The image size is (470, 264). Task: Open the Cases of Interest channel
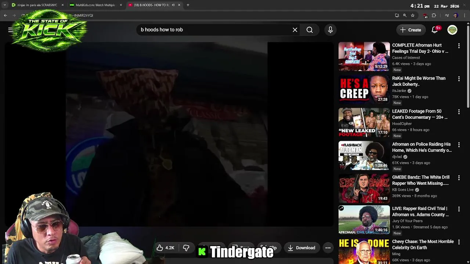pyautogui.click(x=406, y=58)
